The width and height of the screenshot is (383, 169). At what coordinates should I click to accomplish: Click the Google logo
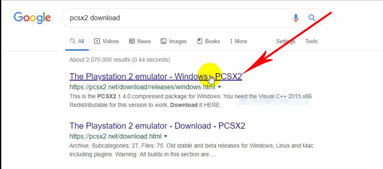32,18
